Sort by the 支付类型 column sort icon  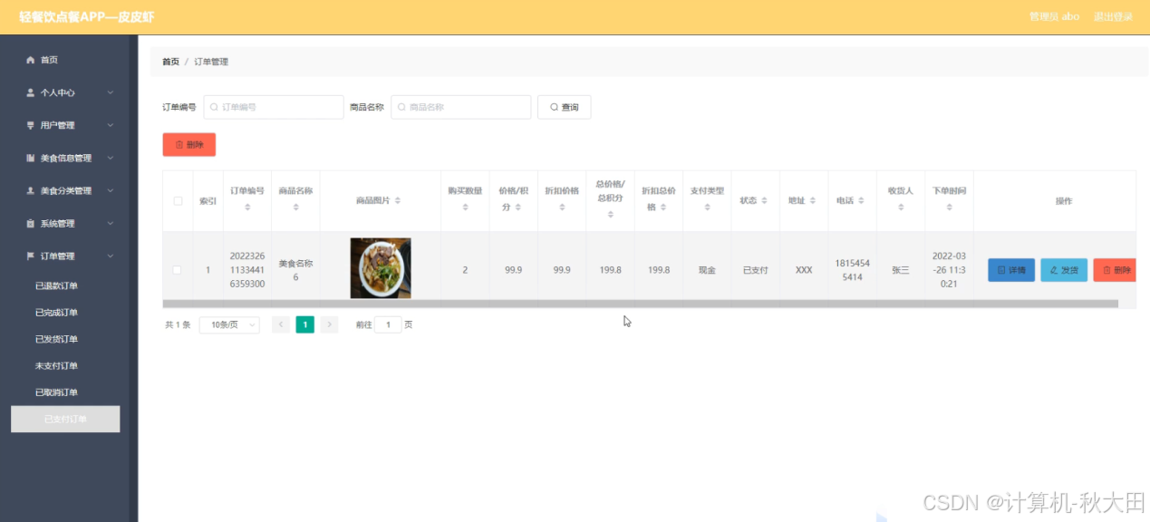pyautogui.click(x=708, y=208)
